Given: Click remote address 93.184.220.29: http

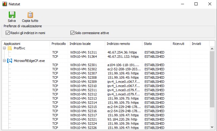Looking at the screenshot, I should [x=122, y=119].
